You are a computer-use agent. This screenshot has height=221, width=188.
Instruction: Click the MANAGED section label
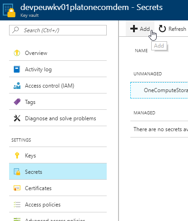click(144, 113)
